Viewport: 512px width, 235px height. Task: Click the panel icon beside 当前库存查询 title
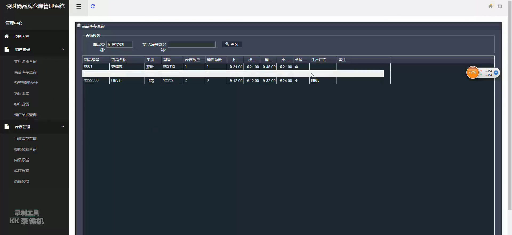79,26
